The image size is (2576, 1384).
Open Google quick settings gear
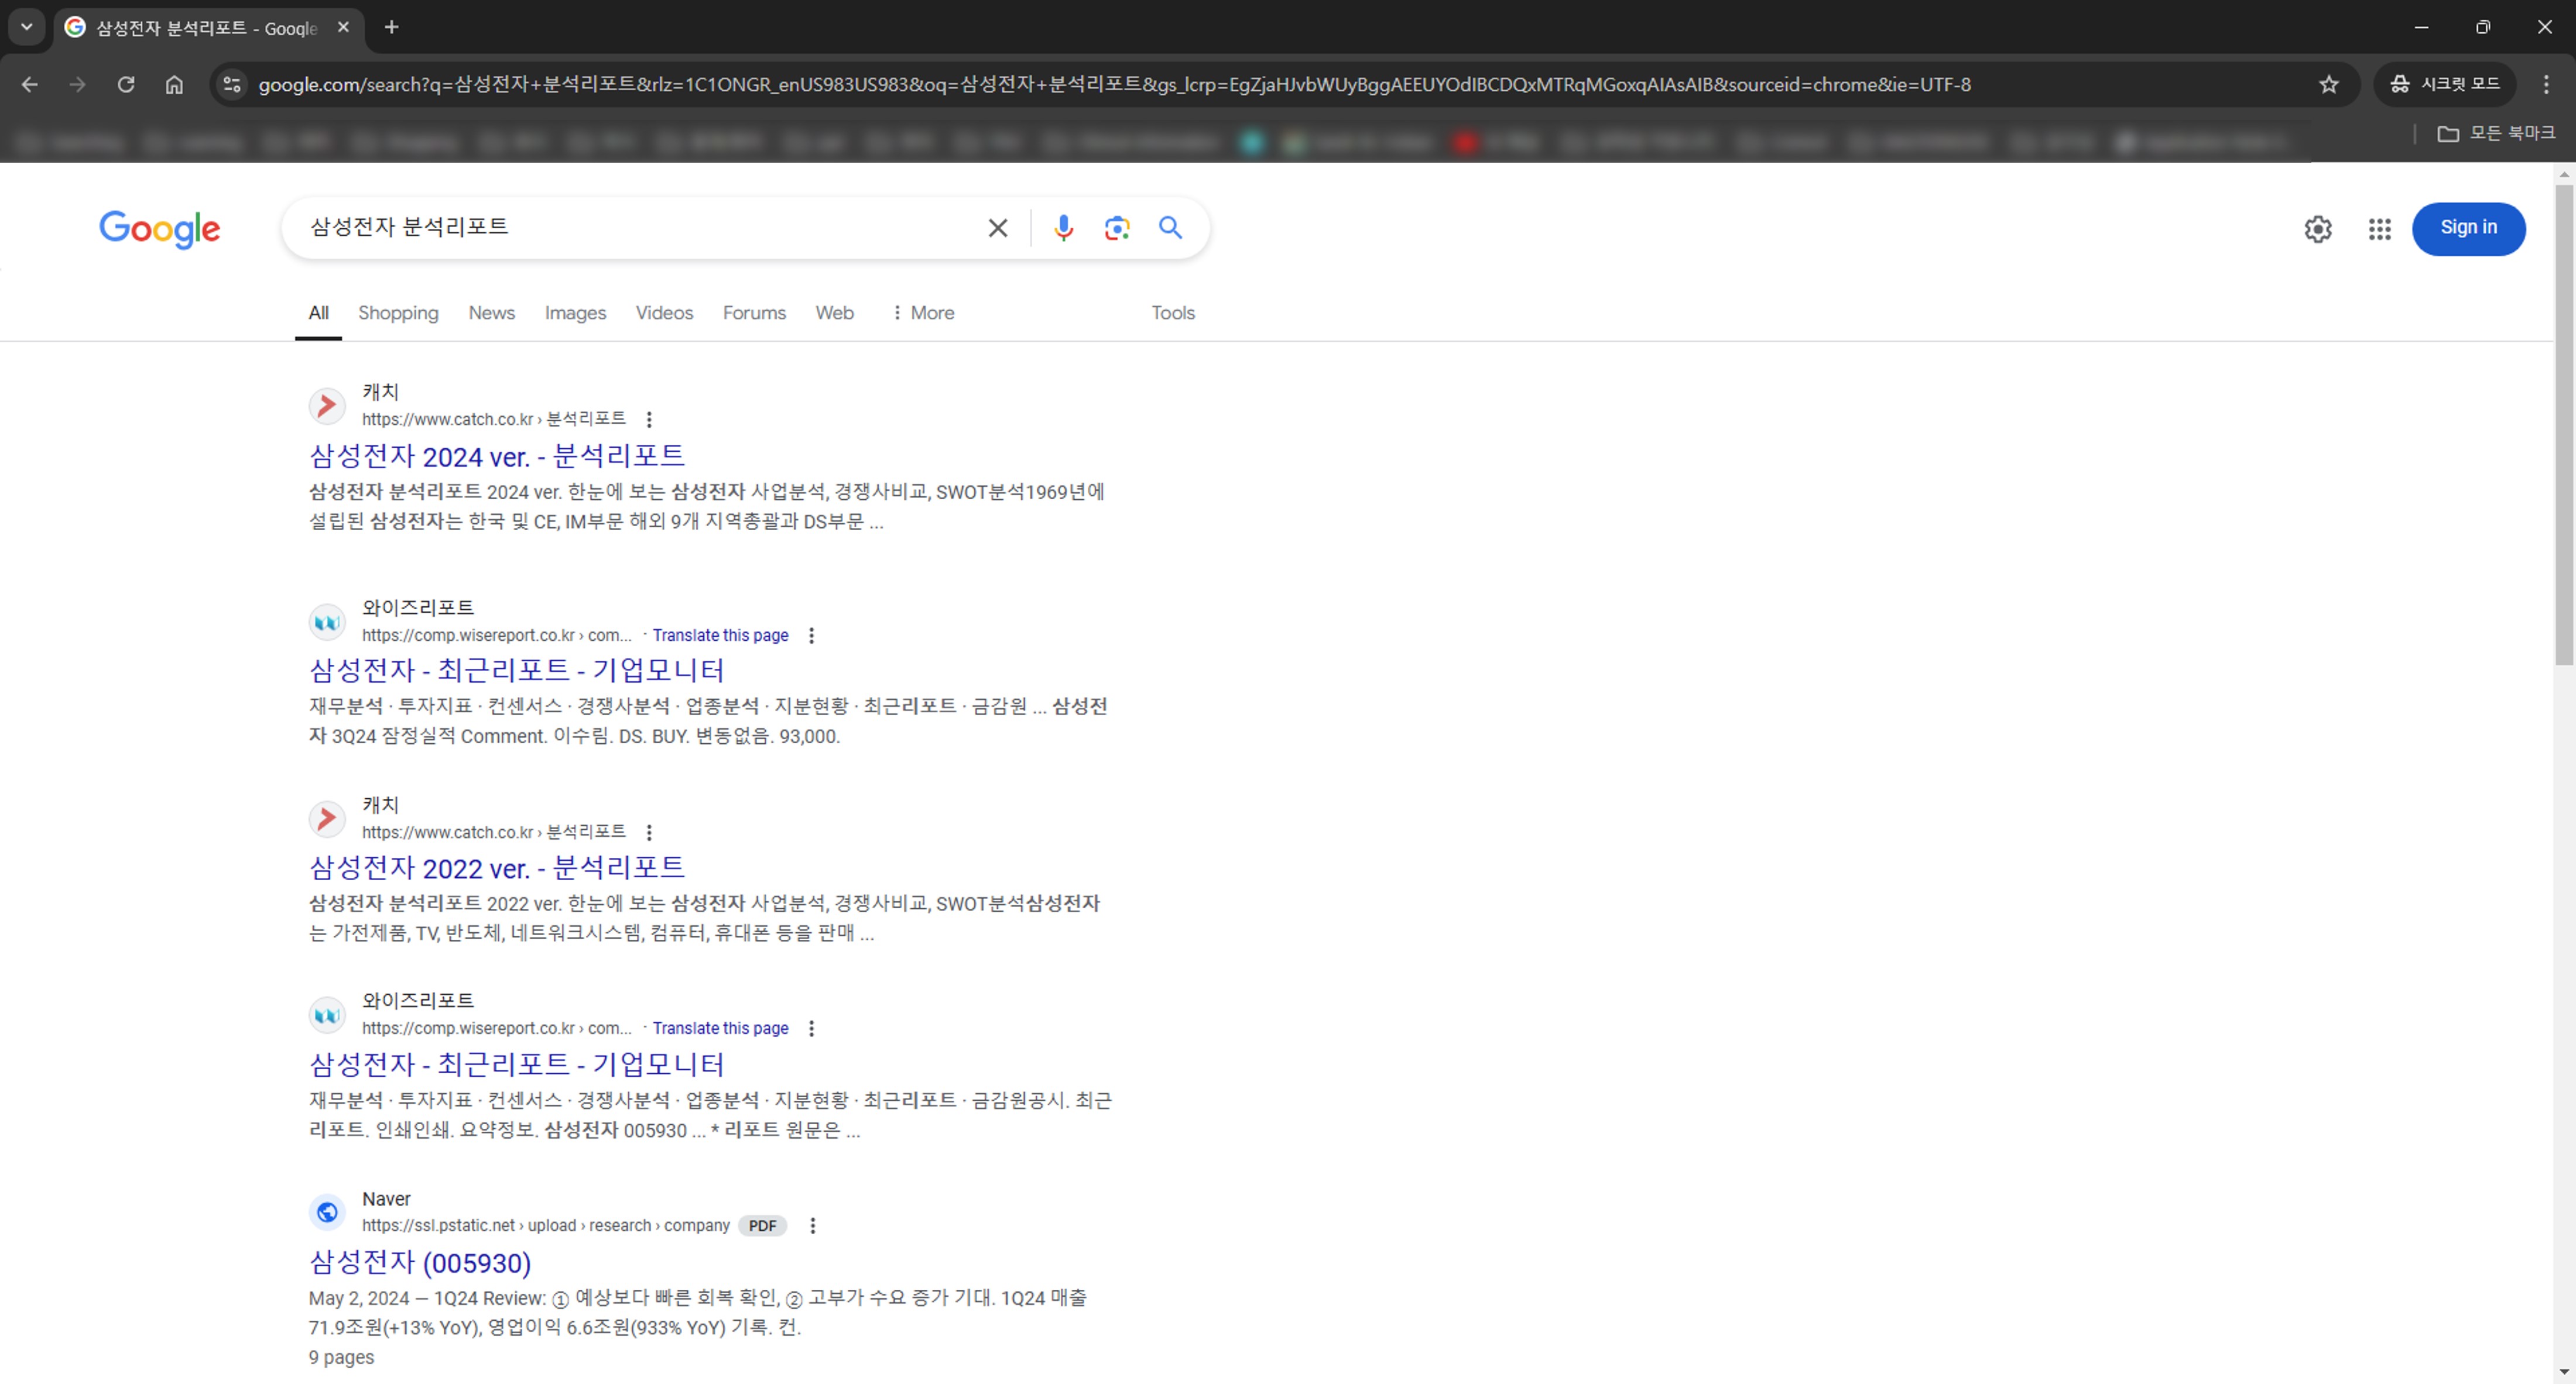click(2318, 229)
